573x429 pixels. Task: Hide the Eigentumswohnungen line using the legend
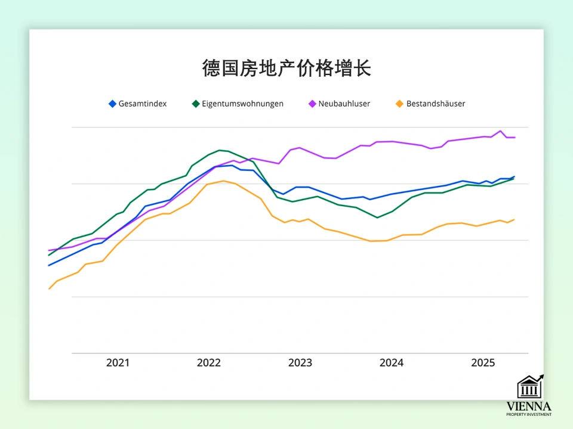(242, 103)
